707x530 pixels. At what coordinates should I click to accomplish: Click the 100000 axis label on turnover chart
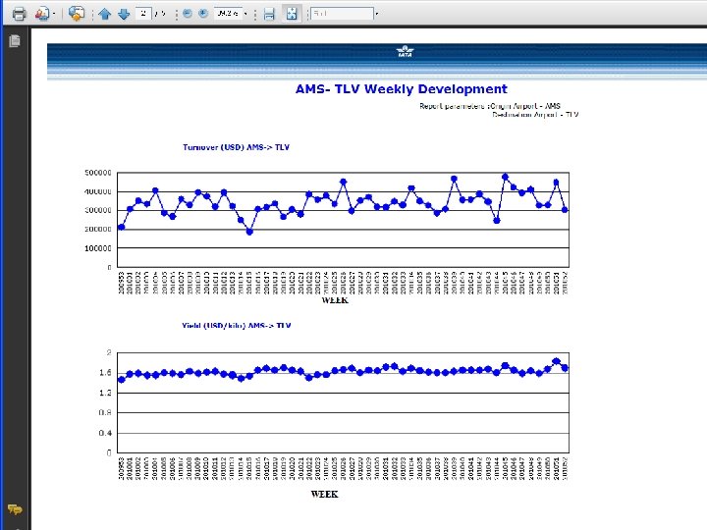(98, 248)
